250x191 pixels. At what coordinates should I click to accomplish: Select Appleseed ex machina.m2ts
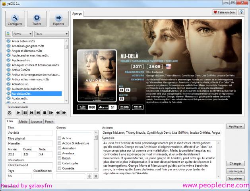(x=30, y=55)
